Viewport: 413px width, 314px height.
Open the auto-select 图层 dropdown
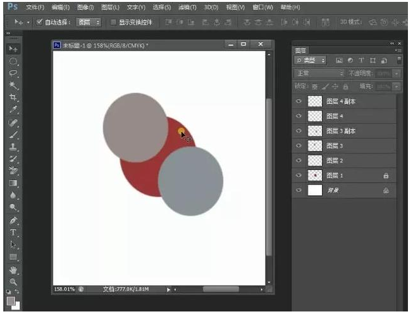pyautogui.click(x=89, y=22)
